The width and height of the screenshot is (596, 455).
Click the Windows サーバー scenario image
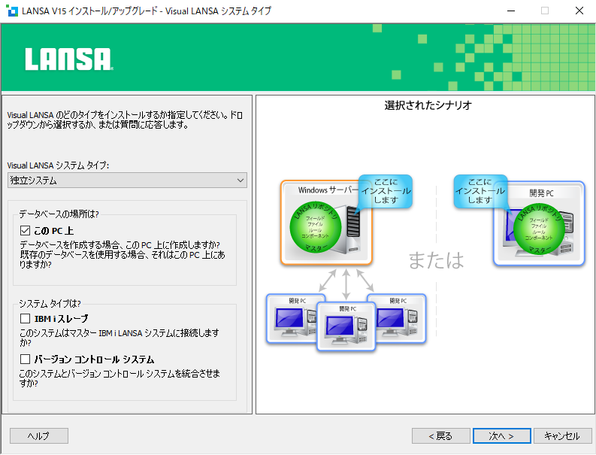(x=325, y=223)
